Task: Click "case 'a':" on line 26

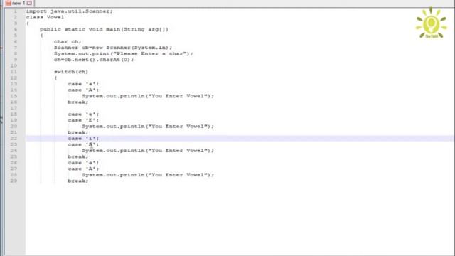Action: coord(83,163)
